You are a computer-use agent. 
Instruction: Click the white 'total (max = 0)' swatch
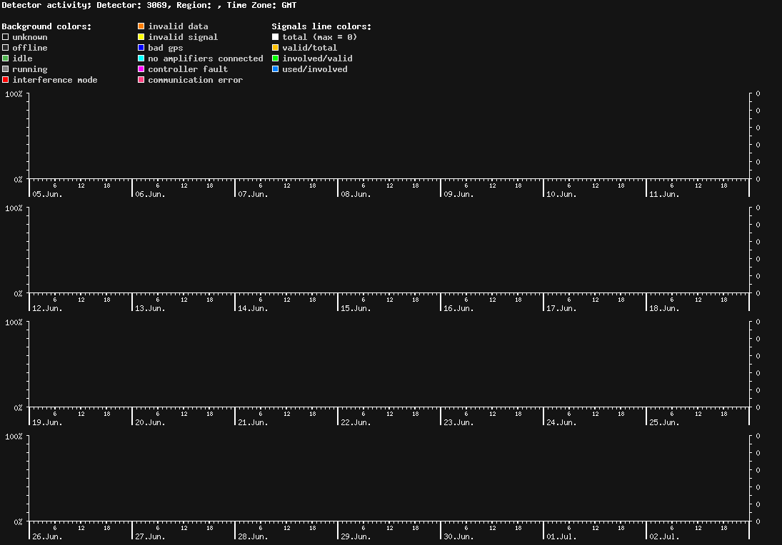pos(275,37)
